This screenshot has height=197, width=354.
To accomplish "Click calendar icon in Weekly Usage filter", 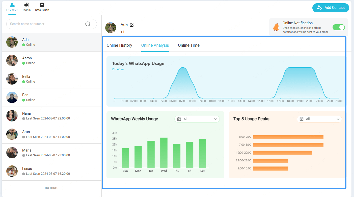I will pyautogui.click(x=179, y=119).
